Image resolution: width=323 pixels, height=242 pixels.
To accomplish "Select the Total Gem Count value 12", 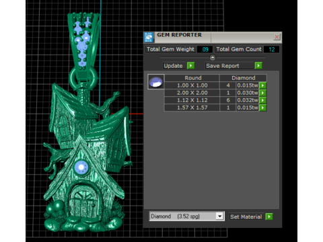I will [272, 49].
